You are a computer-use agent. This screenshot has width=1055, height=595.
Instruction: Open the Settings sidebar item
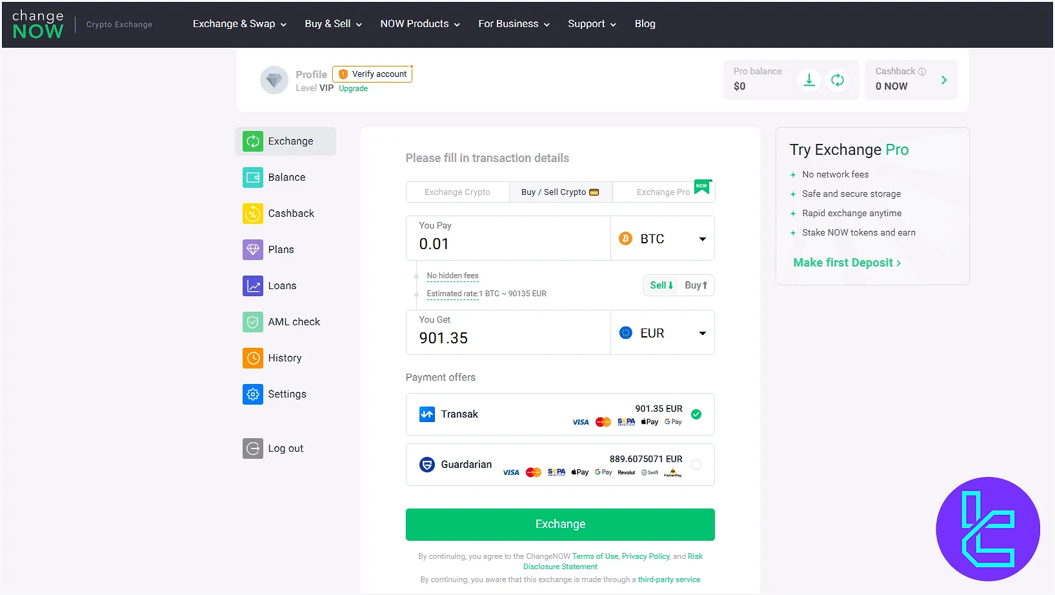pyautogui.click(x=286, y=394)
